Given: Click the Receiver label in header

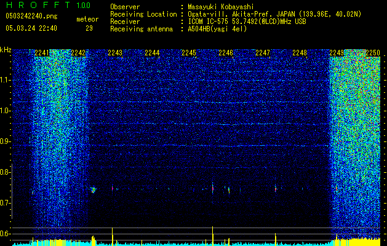Looking at the screenshot, I should pyautogui.click(x=125, y=22).
